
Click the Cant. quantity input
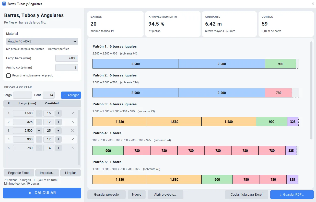pos(49,95)
